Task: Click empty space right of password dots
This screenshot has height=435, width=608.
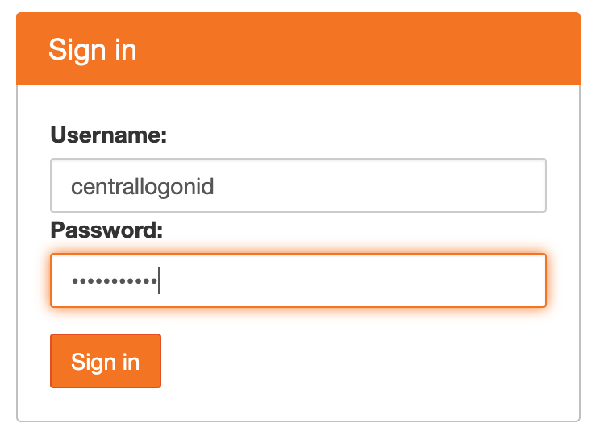Action: pyautogui.click(x=363, y=280)
